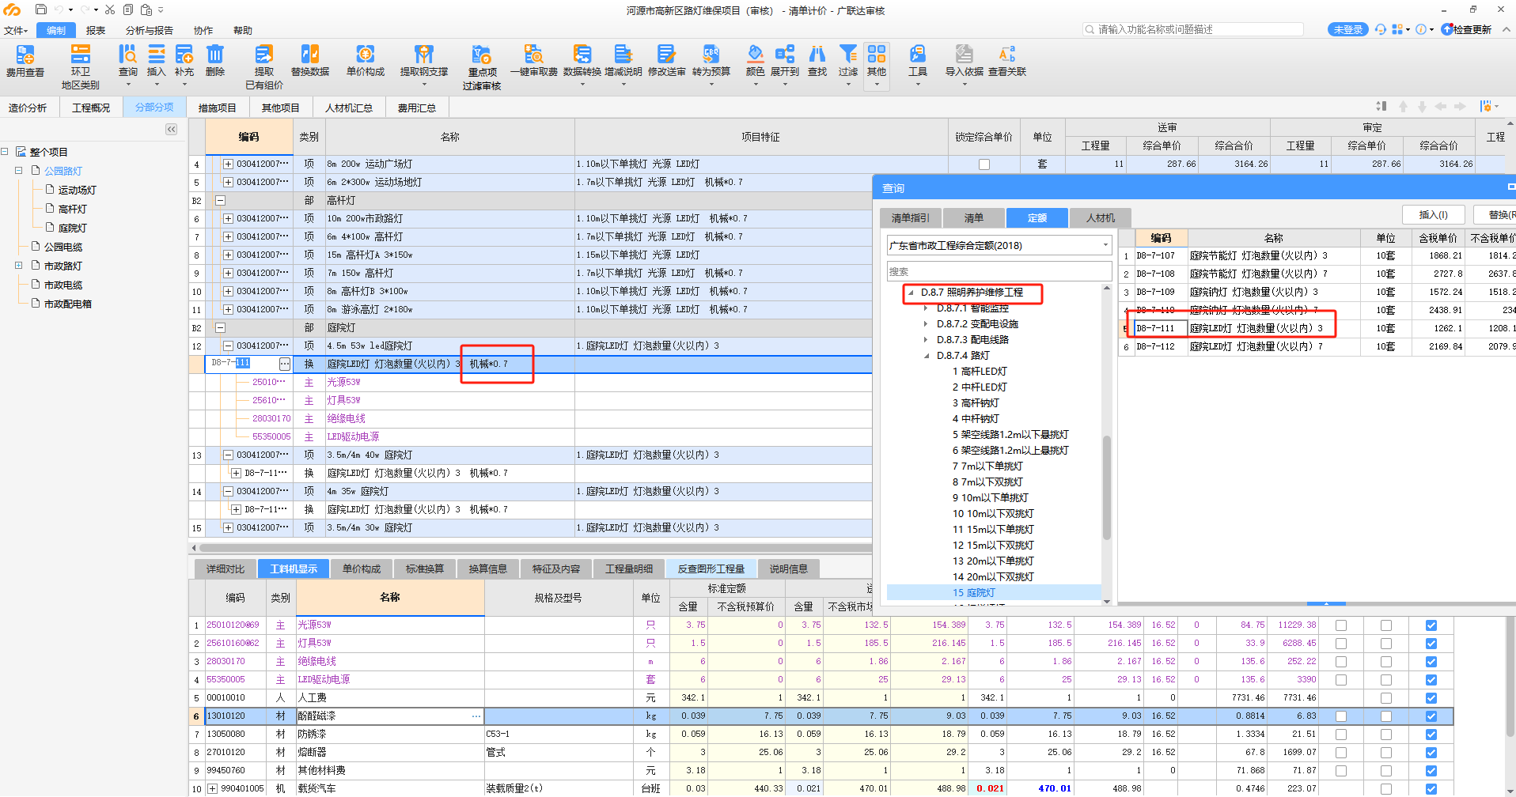Switch to the 措施项目 tab
1516x797 pixels.
click(x=217, y=108)
